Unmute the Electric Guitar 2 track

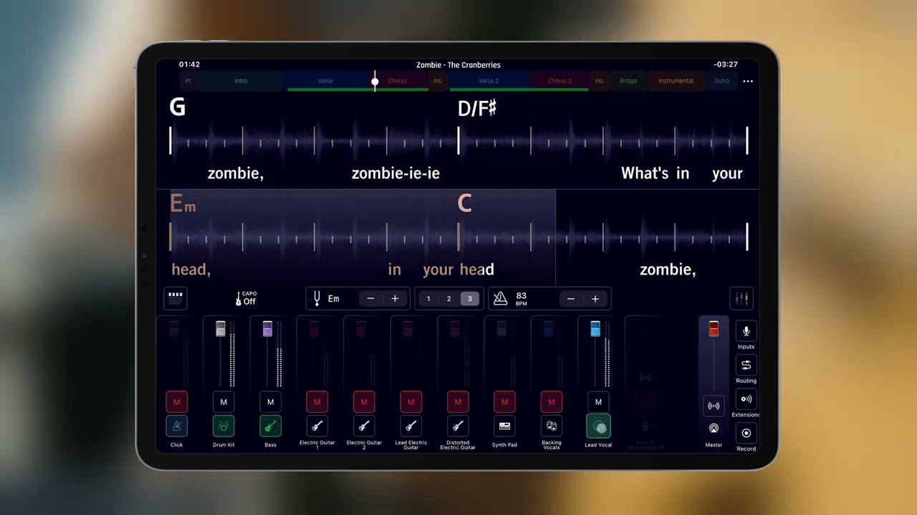(x=364, y=402)
